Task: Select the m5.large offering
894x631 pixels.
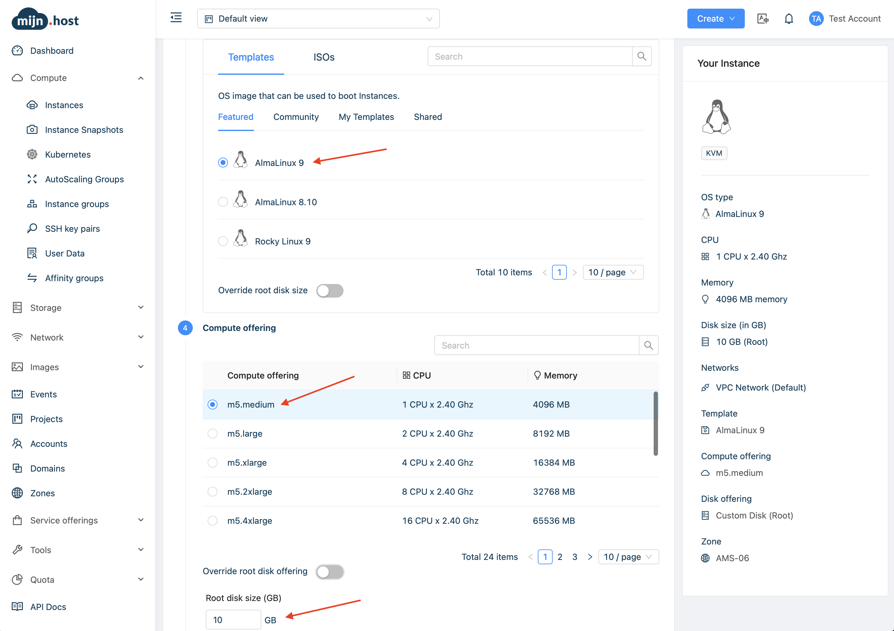Action: pos(212,433)
